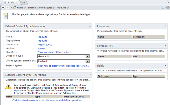The width and height of the screenshot is (170, 105).
Task: Click the Office Item Type label
Action: pyautogui.click(x=14, y=56)
